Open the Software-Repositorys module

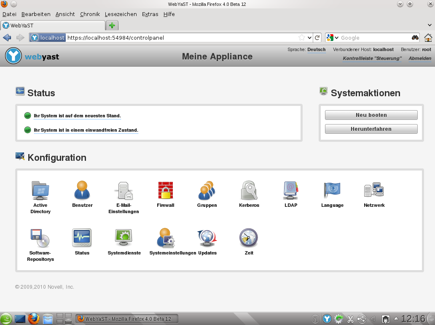[x=40, y=238]
